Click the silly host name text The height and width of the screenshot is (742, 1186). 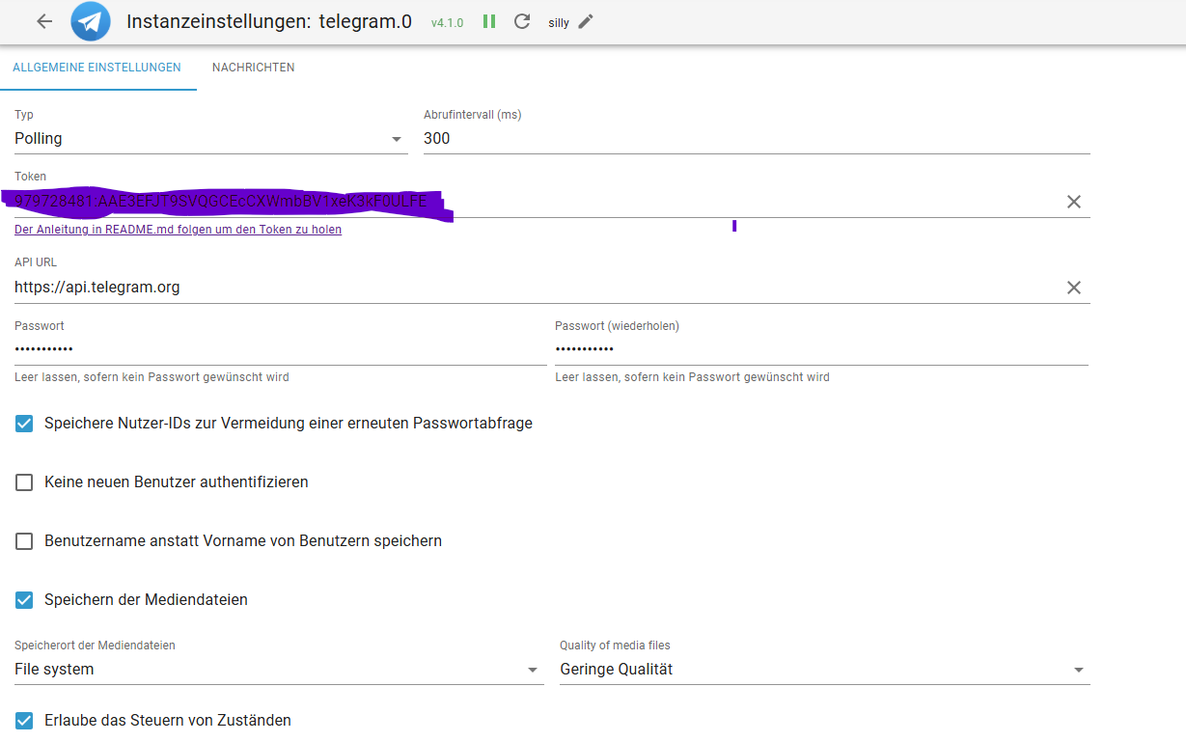click(559, 22)
